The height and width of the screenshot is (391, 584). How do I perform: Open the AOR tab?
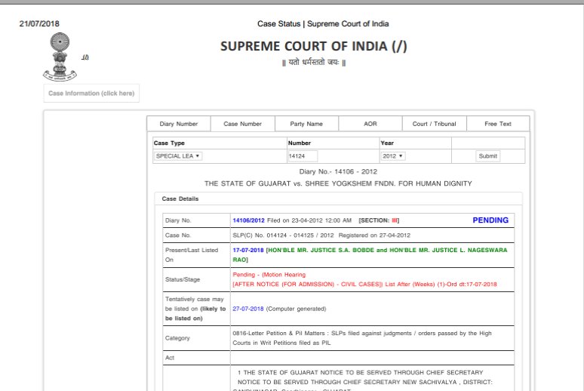(370, 124)
